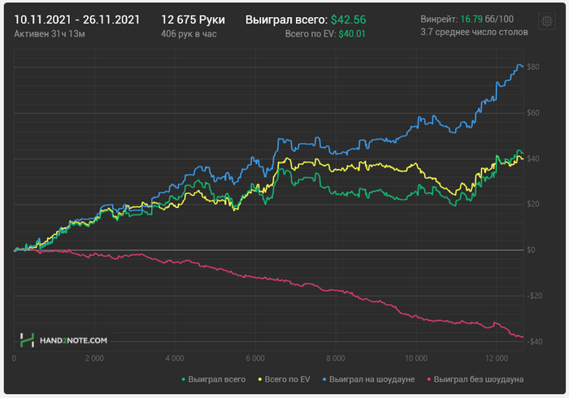Viewport: 569px width, 398px height.
Task: Toggle the 'Выиграл всего' legend series
Action: (x=213, y=379)
